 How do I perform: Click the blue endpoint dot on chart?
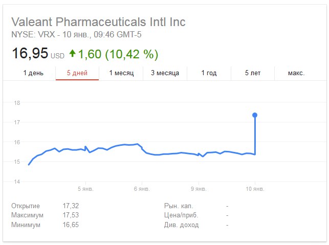(255, 115)
